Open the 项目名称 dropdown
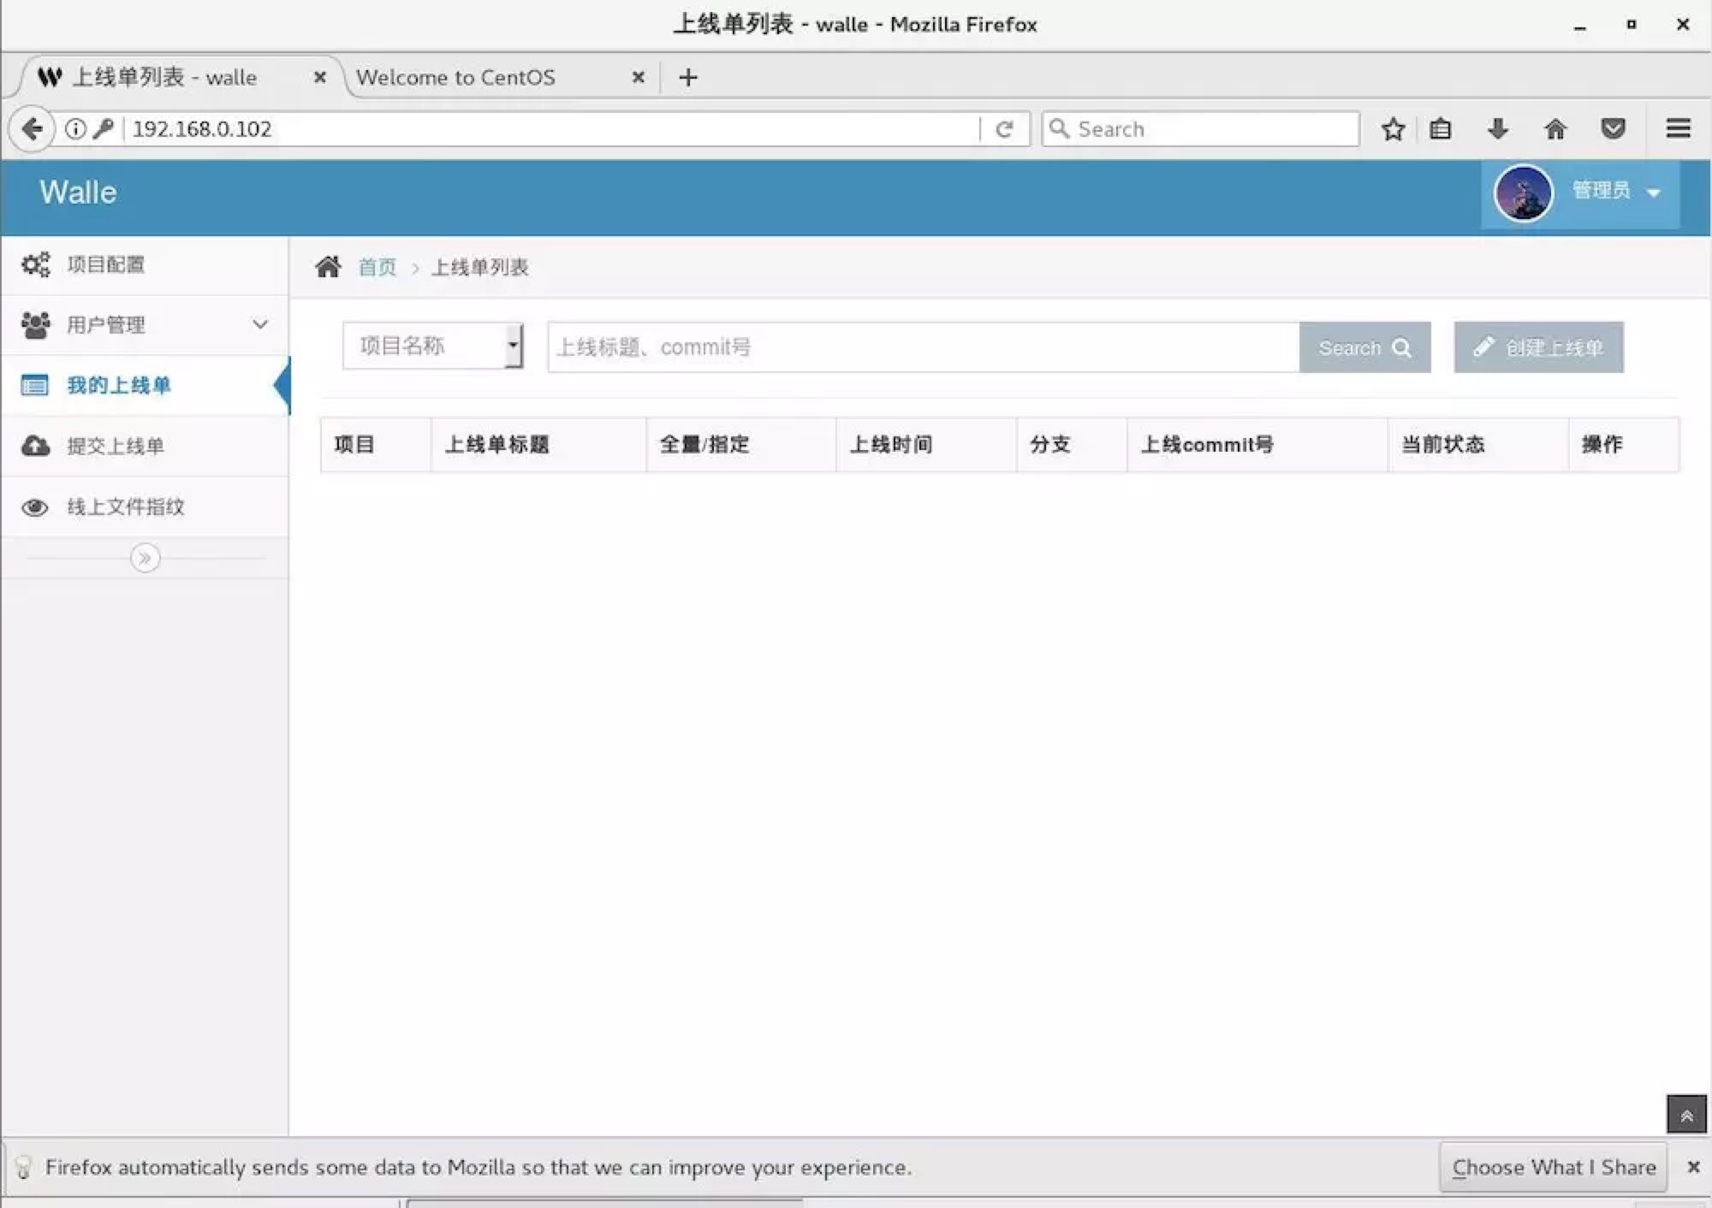This screenshot has height=1208, width=1712. click(x=432, y=346)
